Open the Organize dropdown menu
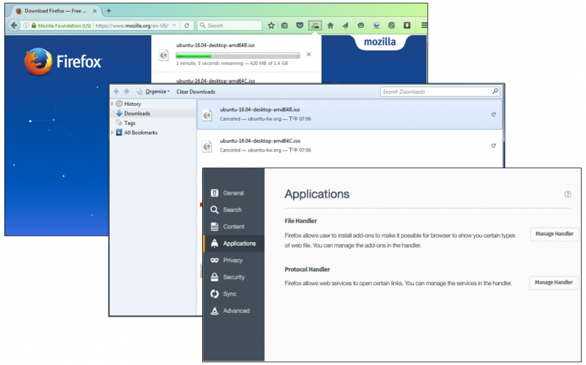The width and height of the screenshot is (586, 365). pos(157,91)
